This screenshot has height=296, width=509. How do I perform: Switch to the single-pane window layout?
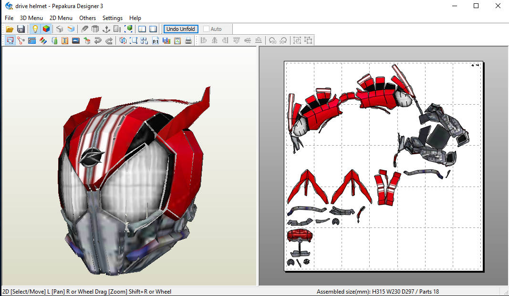(153, 29)
